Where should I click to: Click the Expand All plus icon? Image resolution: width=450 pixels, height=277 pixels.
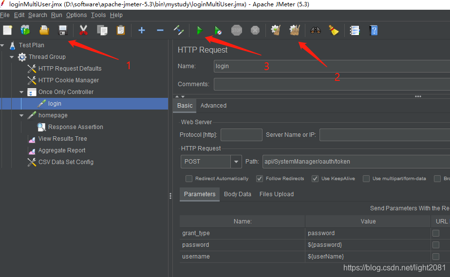142,30
